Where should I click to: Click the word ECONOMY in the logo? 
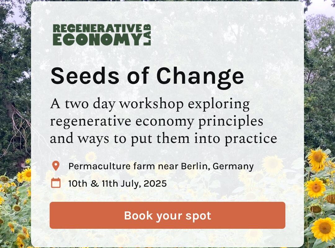point(97,40)
